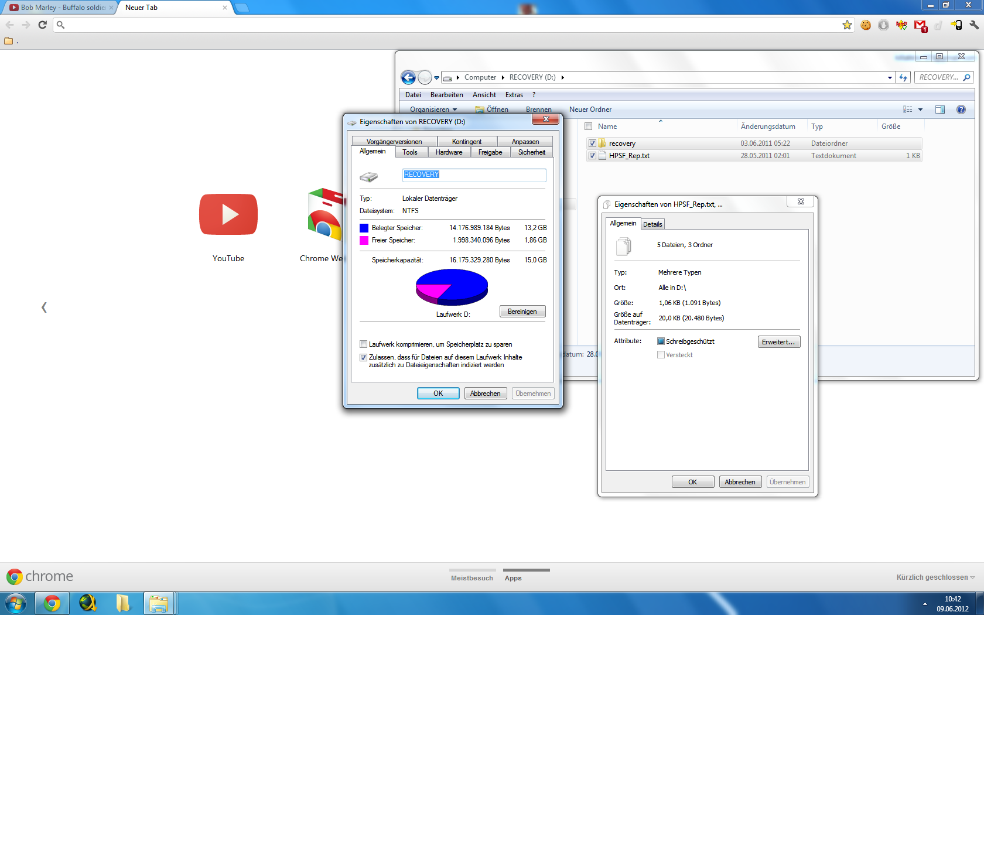This screenshot has height=848, width=984.
Task: Go to previous apps page with the left arrow
Action: pos(44,307)
